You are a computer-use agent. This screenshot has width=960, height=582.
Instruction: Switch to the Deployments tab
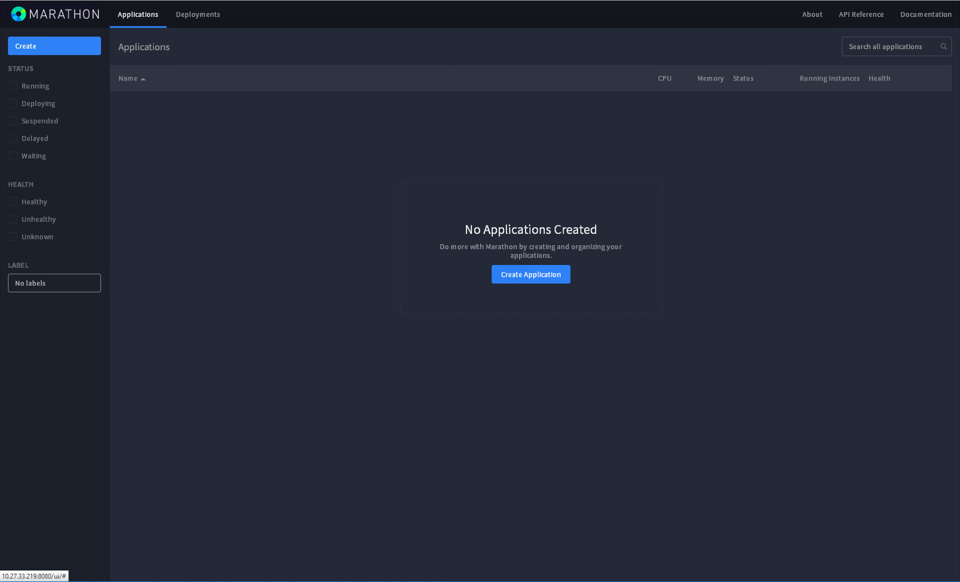click(x=198, y=15)
